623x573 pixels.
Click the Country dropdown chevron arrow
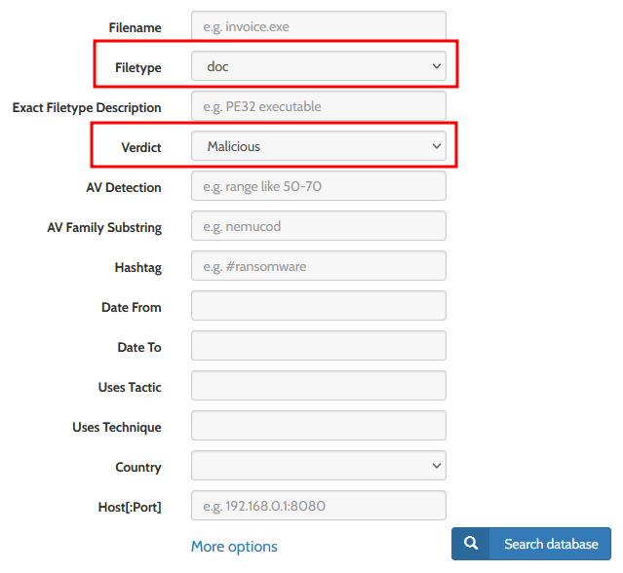pos(435,466)
